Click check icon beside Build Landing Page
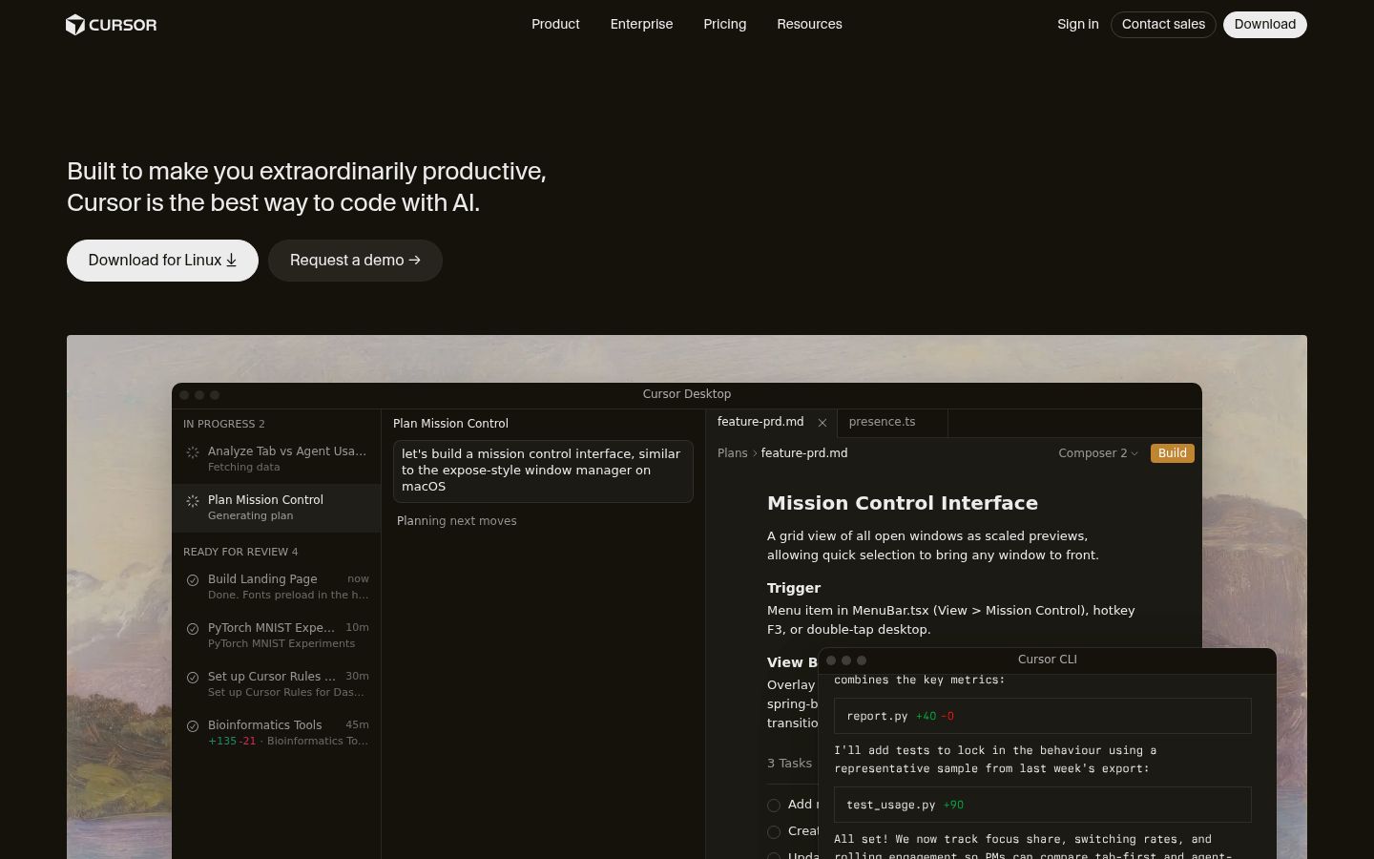1374x859 pixels. pos(193,580)
